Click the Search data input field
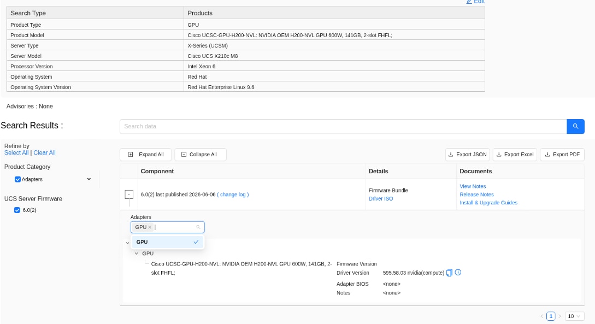This screenshot has height=324, width=595. pos(343,126)
